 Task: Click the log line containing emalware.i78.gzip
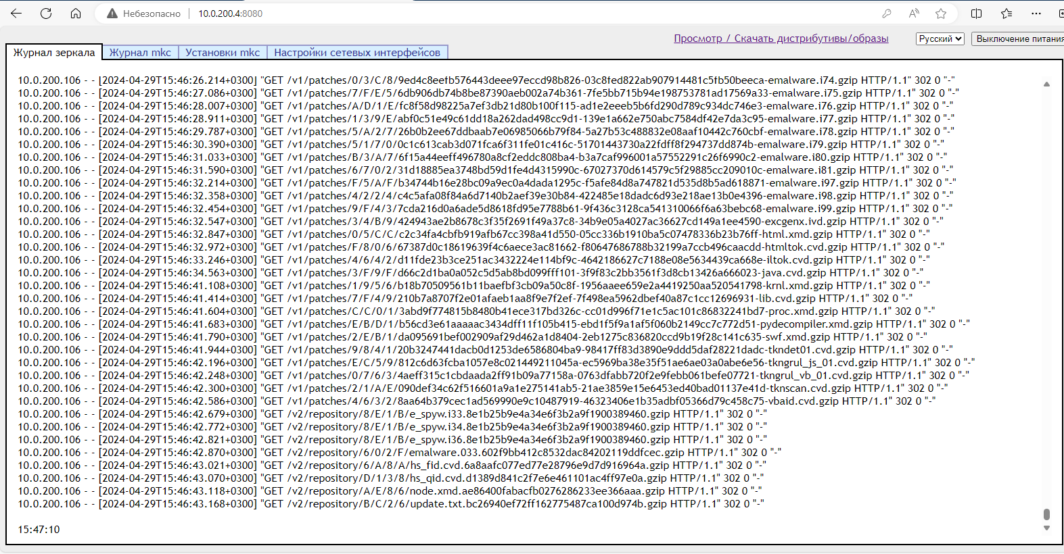click(486, 132)
